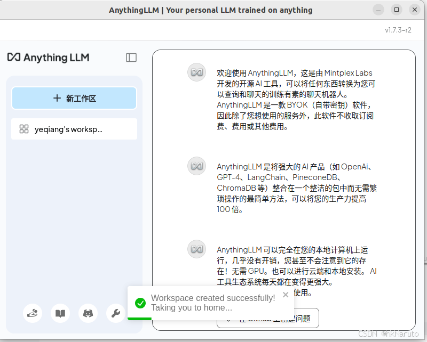Toggle the sidebar collapse icon
427x342 pixels.
click(131, 58)
